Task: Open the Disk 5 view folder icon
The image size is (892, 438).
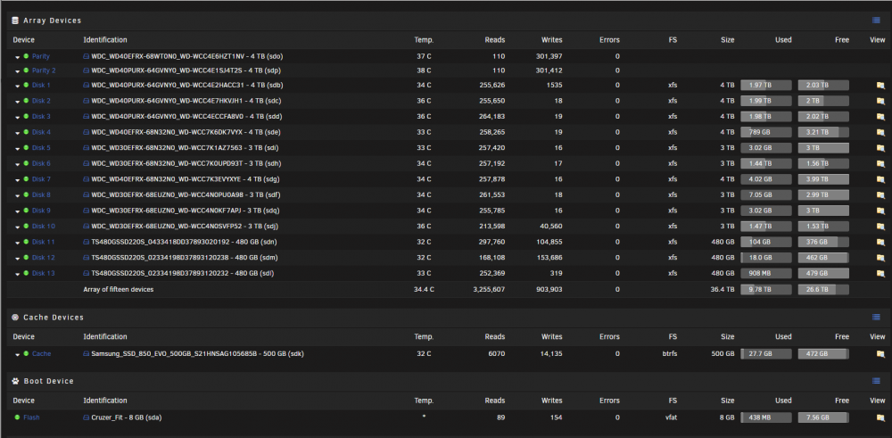Action: [x=880, y=148]
